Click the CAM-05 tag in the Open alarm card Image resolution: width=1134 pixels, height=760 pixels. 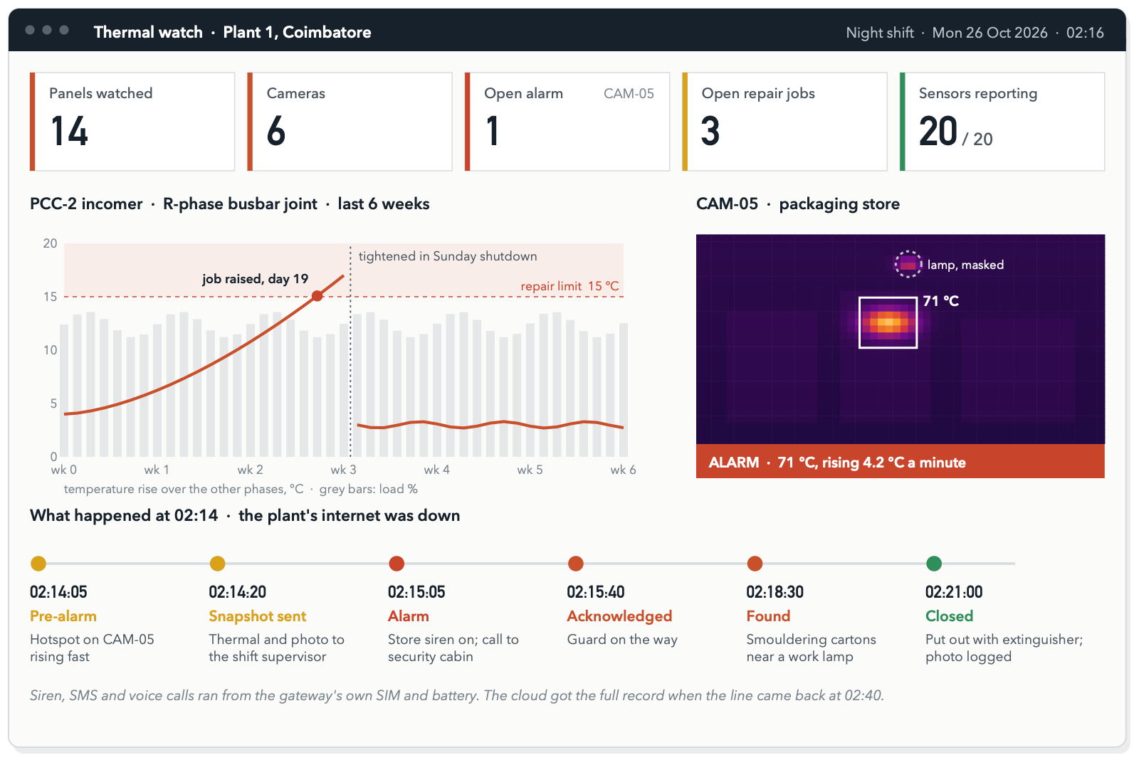coord(629,94)
